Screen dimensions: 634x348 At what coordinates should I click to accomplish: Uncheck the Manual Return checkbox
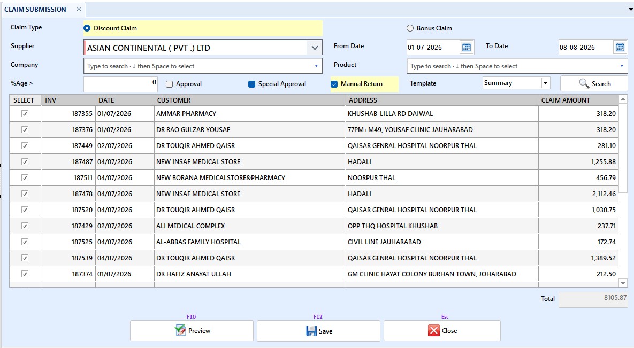pyautogui.click(x=334, y=84)
